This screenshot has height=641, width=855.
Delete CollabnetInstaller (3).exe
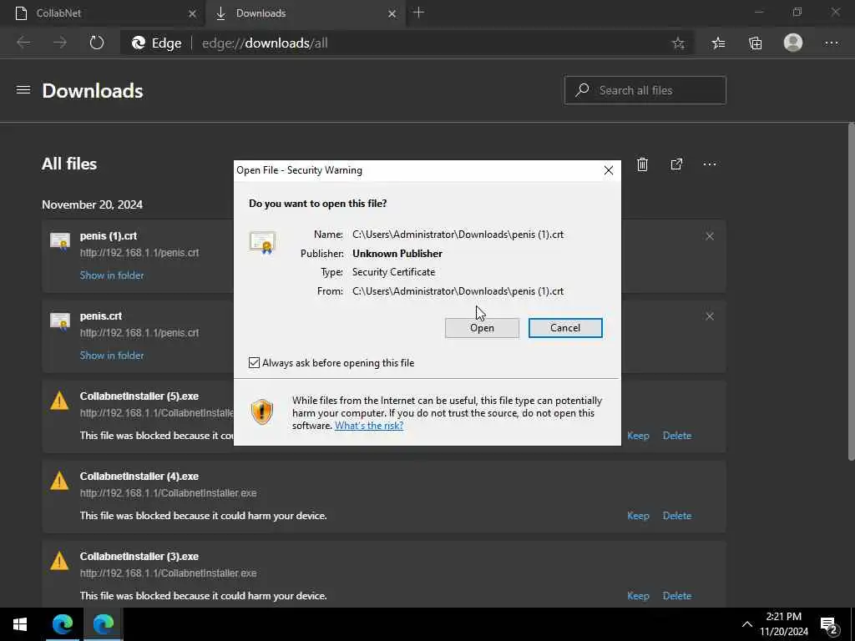676,596
